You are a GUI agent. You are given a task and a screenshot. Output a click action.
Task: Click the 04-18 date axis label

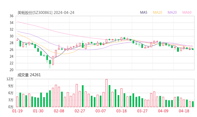[x=184, y=111]
